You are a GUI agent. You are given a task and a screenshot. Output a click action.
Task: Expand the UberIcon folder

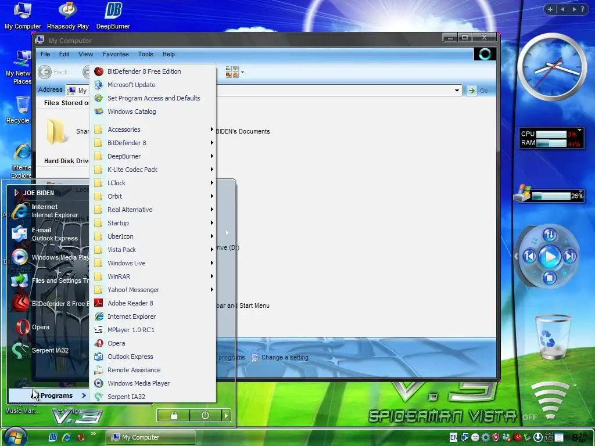point(153,236)
